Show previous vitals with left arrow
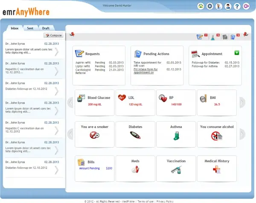256x203 pixels. point(70,102)
